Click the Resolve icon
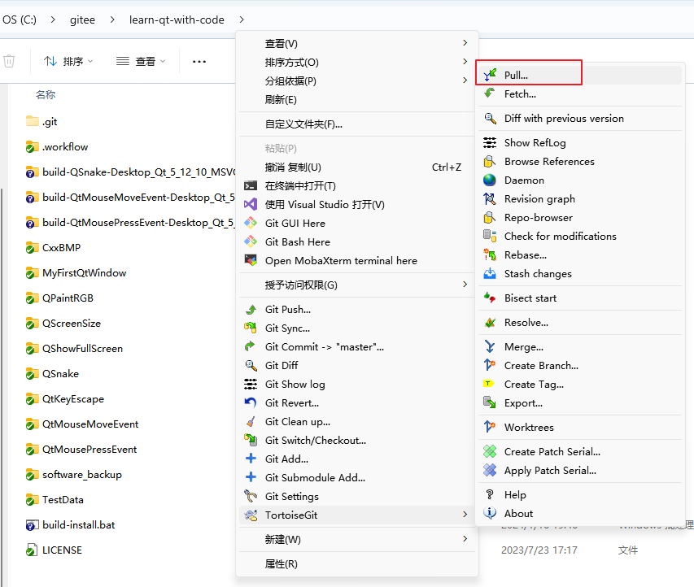 tap(490, 322)
